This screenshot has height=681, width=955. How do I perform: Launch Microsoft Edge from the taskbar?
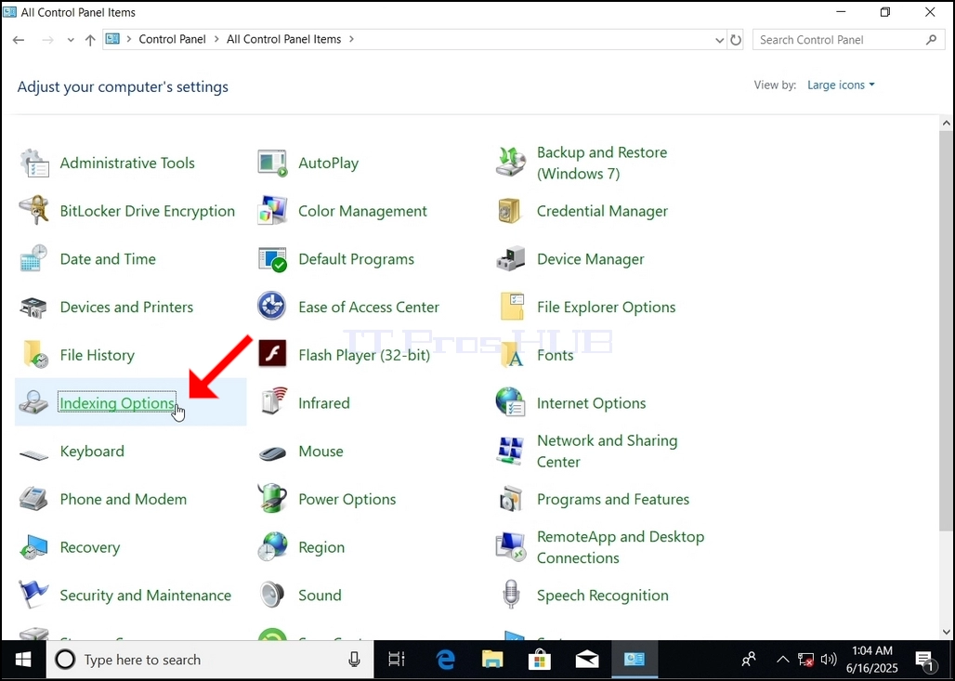(x=446, y=660)
